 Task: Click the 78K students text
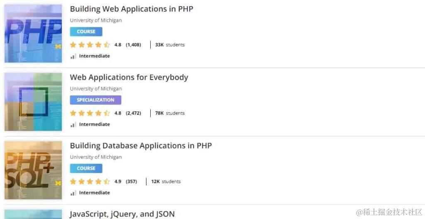point(170,113)
